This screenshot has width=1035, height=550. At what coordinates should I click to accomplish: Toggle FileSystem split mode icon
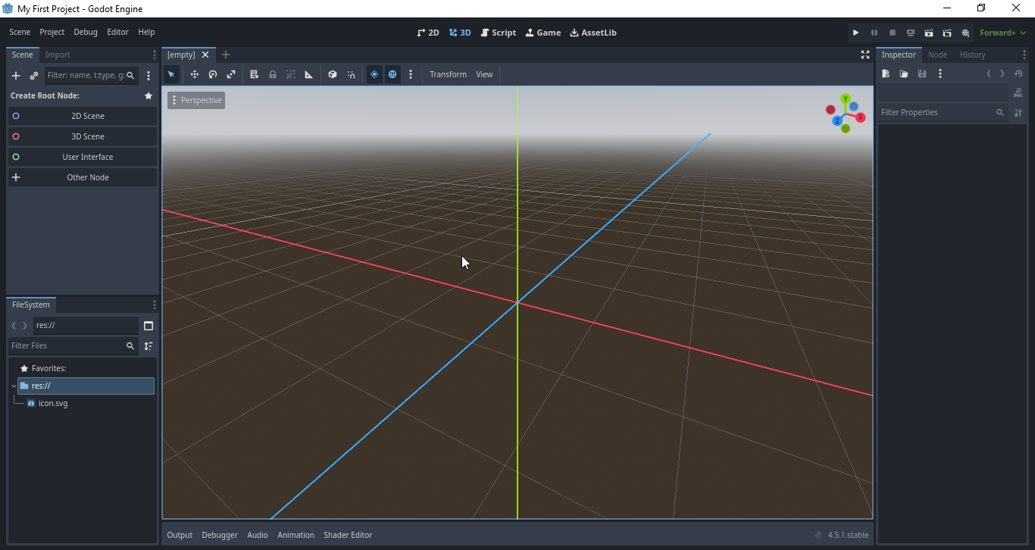(x=149, y=326)
